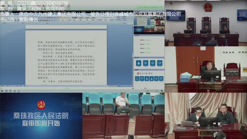Click the document icon beside the monitor icon
The image size is (247, 139).
(142, 78)
